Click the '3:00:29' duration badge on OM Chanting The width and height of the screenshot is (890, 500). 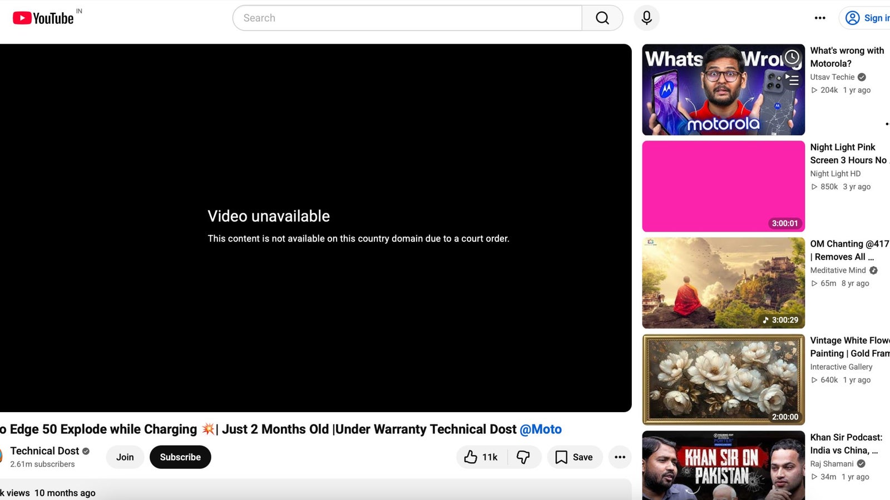780,320
